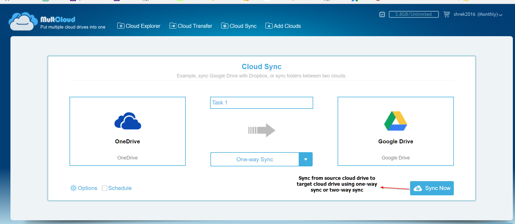
Task: Enable the Schedule checkbox
Action: pos(105,188)
